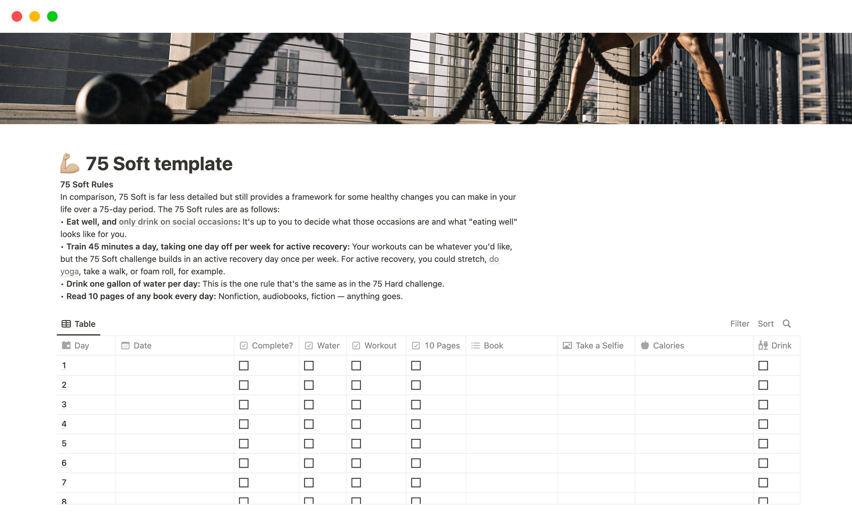Image resolution: width=852 pixels, height=532 pixels.
Task: Click the Book column list icon
Action: point(475,345)
